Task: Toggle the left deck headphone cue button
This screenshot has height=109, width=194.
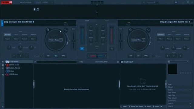Action: coord(82,49)
